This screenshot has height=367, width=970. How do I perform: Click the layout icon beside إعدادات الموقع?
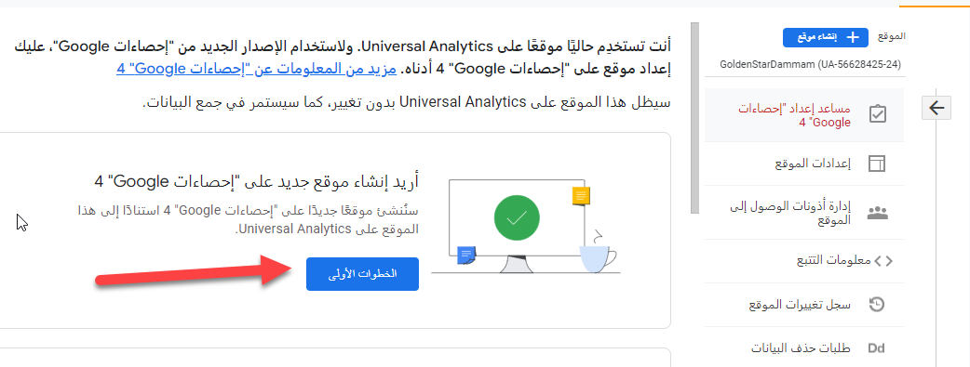[877, 164]
